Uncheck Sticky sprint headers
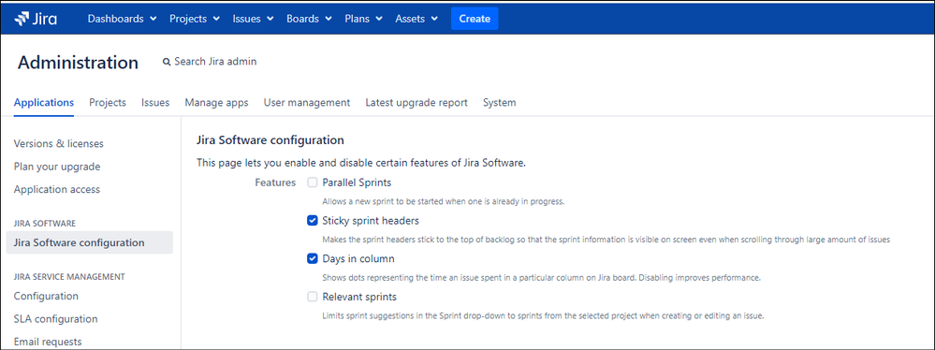The width and height of the screenshot is (935, 350). 312,221
